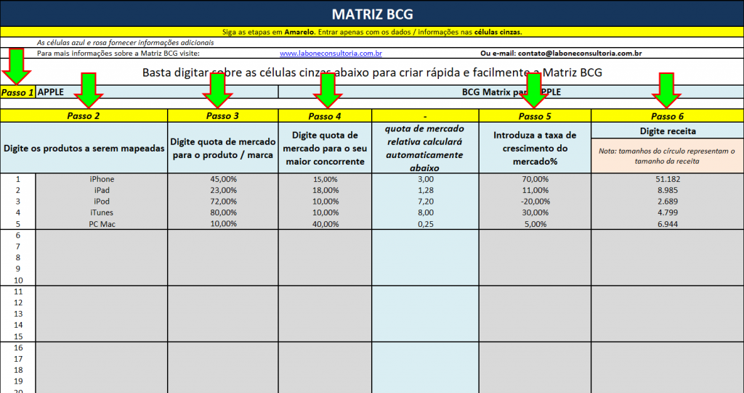Click the 23,00% market share cell

(x=223, y=191)
